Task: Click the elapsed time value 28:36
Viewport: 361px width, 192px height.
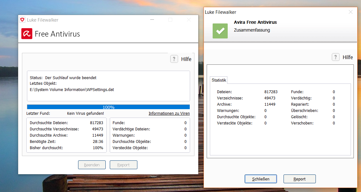Action: coord(98,142)
